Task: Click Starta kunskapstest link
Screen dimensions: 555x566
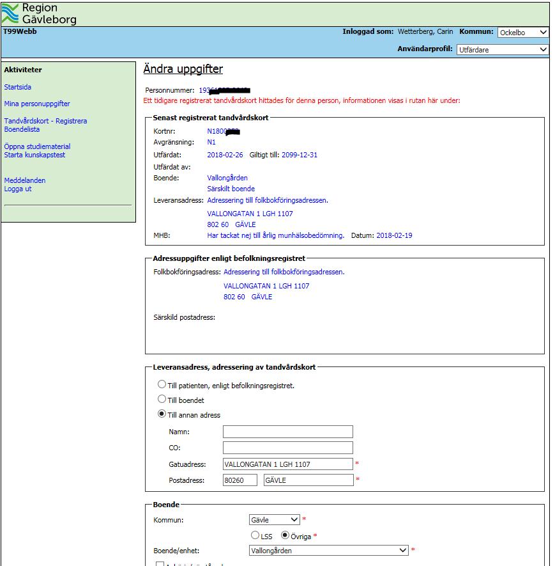Action: tap(34, 155)
